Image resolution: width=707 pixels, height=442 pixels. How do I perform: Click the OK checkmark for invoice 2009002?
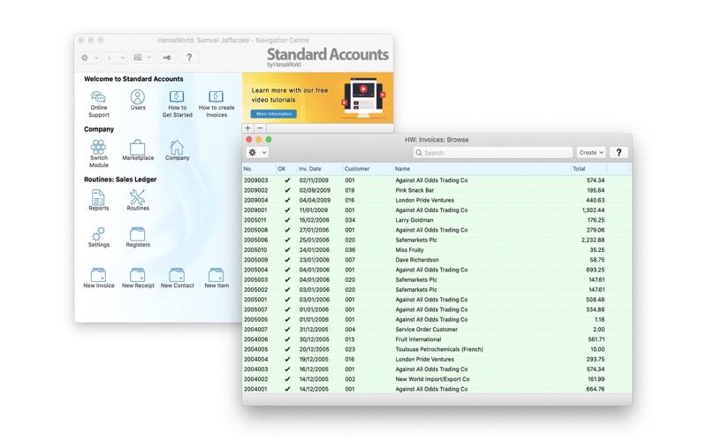287,190
